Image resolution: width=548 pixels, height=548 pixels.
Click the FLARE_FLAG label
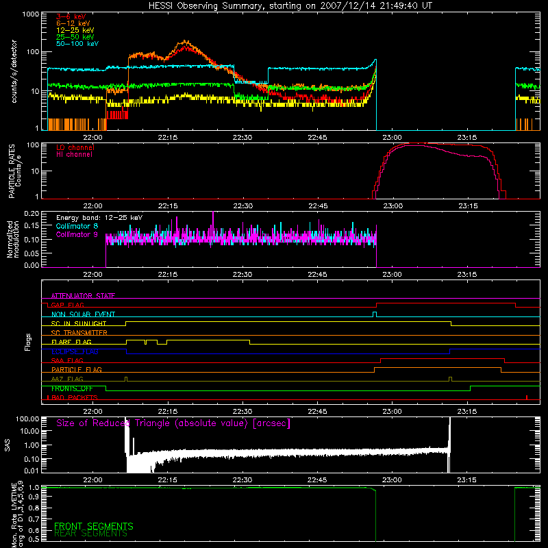71,342
